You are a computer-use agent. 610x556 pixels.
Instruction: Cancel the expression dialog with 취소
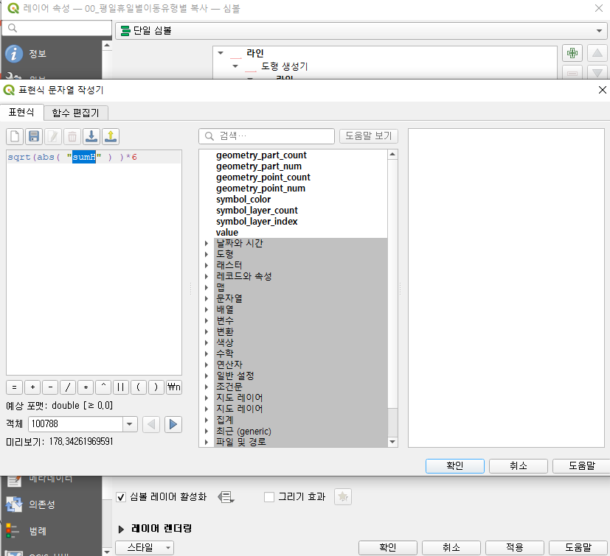click(519, 466)
